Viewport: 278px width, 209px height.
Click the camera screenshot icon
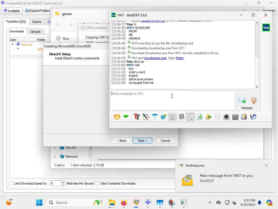pyautogui.click(x=226, y=117)
